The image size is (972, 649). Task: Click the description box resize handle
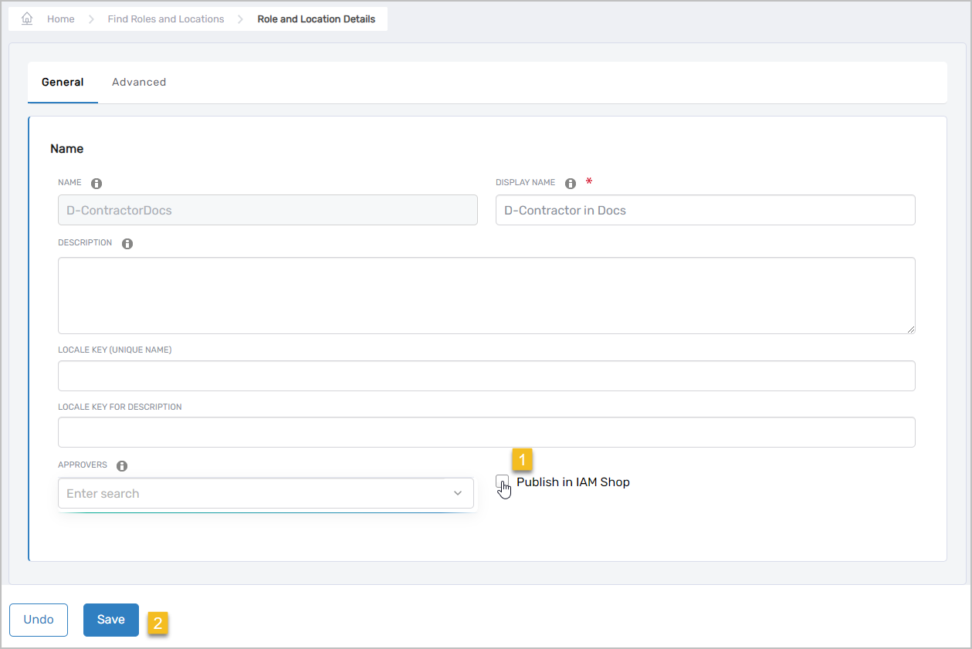coord(910,329)
